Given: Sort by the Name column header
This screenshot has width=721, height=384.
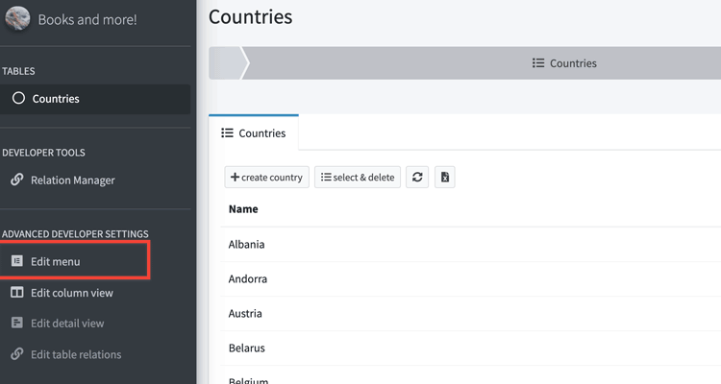Looking at the screenshot, I should (x=243, y=208).
